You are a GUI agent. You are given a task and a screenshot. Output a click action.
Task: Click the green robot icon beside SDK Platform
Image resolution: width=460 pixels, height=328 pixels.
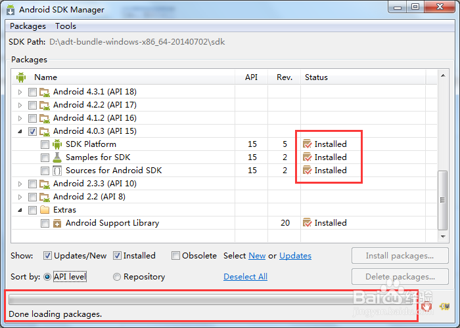click(x=57, y=144)
